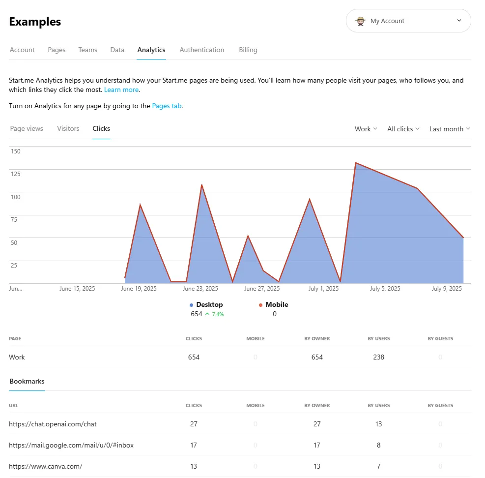This screenshot has height=478, width=485.
Task: Click the www.canva.com bookmark URL
Action: tap(46, 466)
